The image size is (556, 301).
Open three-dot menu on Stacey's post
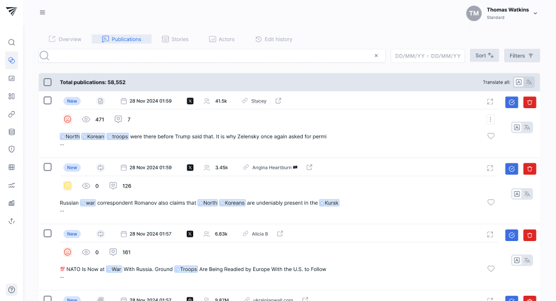coord(490,119)
